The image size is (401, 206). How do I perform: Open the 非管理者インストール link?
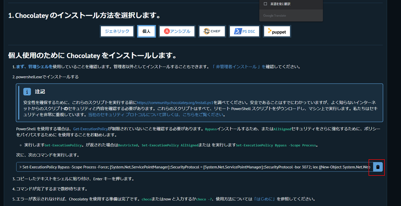tap(239, 67)
